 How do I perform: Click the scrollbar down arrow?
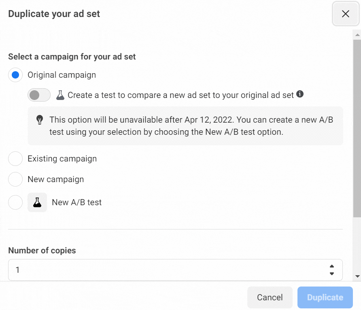click(x=357, y=276)
